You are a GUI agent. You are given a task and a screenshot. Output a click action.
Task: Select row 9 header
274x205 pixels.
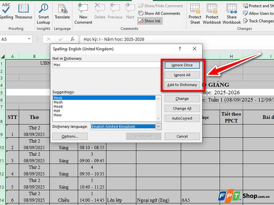pos(3,131)
